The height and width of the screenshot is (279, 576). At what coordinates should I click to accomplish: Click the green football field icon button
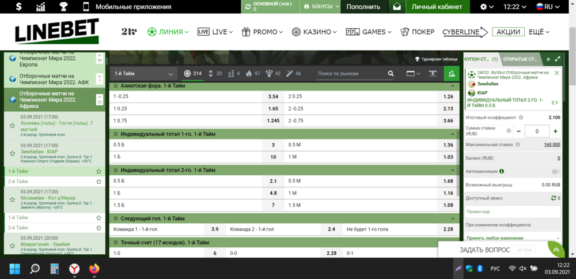(452, 74)
